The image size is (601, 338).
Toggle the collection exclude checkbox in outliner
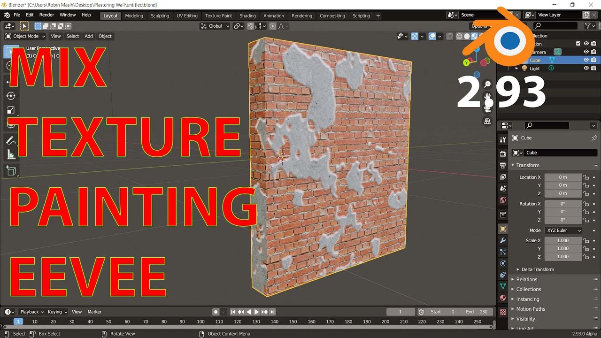(x=578, y=44)
